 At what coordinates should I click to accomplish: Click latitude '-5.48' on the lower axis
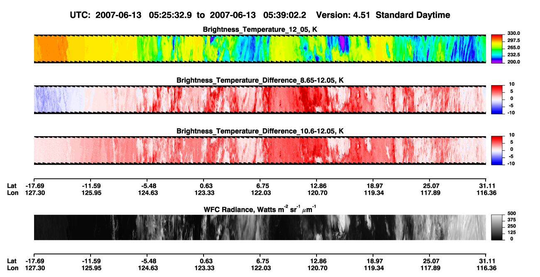(147, 261)
